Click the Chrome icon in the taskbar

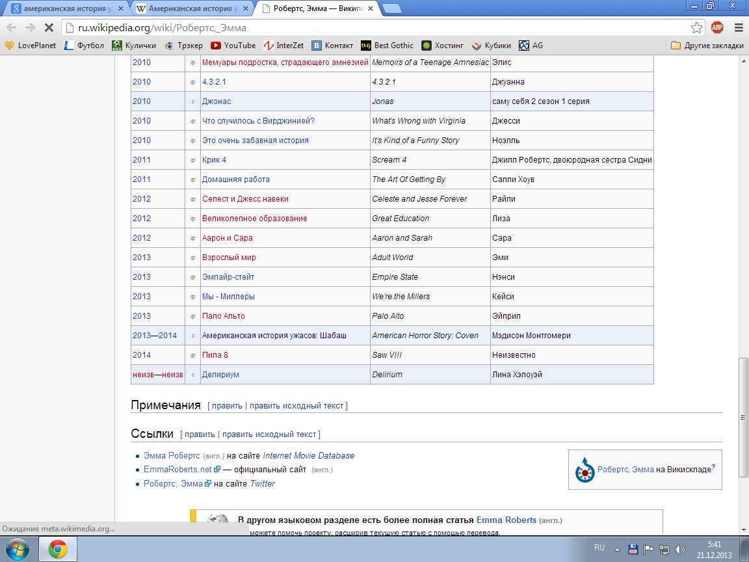point(57,550)
